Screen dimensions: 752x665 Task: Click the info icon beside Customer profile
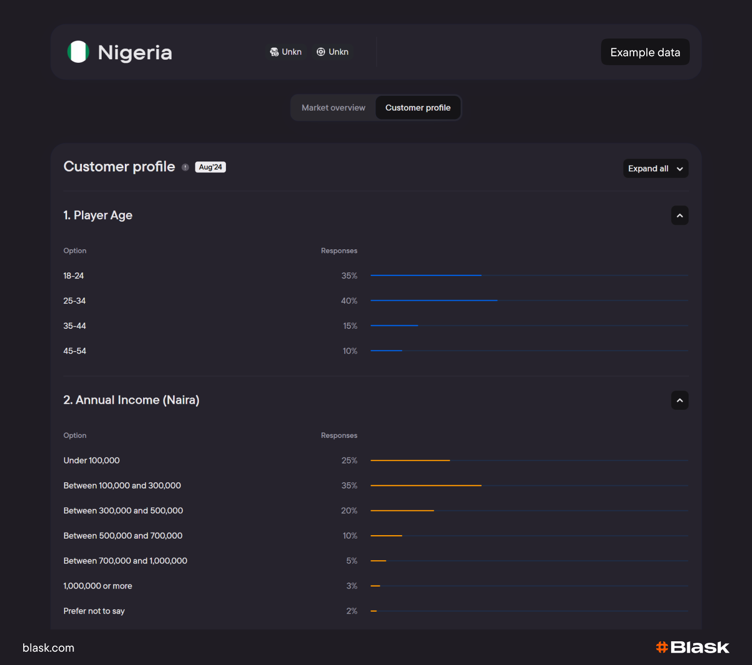tap(185, 167)
